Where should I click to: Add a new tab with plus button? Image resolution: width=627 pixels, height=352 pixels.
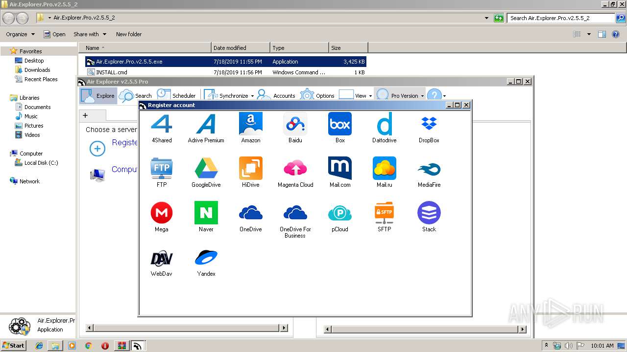(85, 115)
